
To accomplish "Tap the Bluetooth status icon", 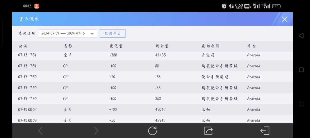I will (231, 6).
